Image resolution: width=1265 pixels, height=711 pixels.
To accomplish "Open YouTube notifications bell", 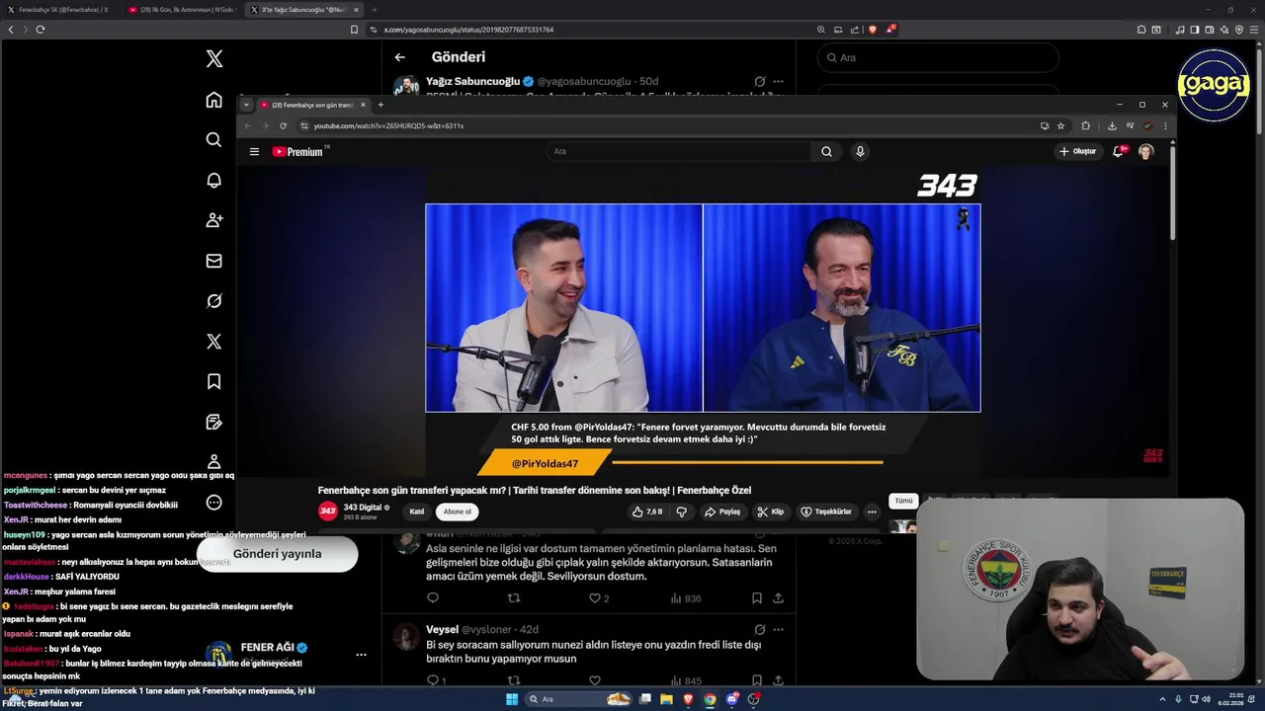I will (x=1119, y=151).
